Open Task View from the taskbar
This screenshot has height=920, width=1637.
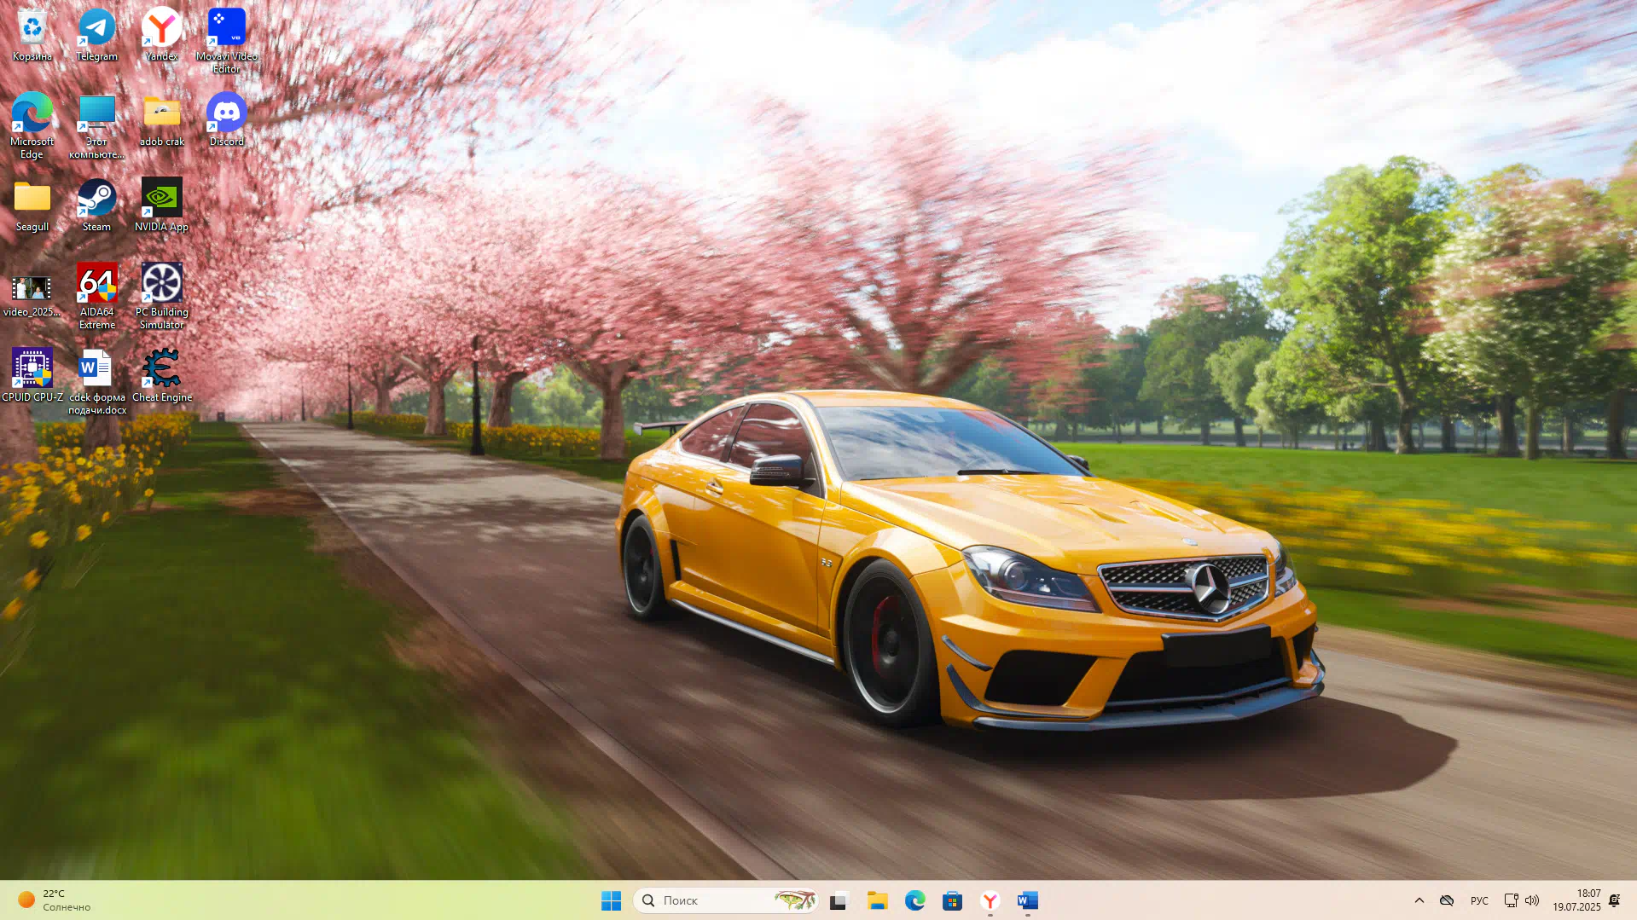click(x=839, y=900)
